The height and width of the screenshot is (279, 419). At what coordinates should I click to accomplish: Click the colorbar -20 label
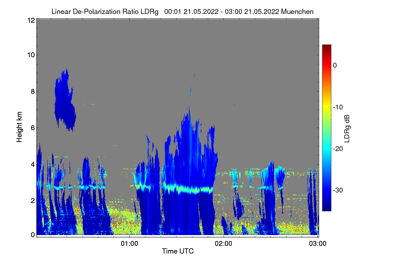[x=338, y=149]
